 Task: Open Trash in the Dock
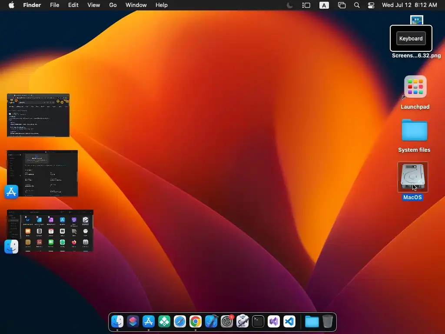click(x=328, y=321)
